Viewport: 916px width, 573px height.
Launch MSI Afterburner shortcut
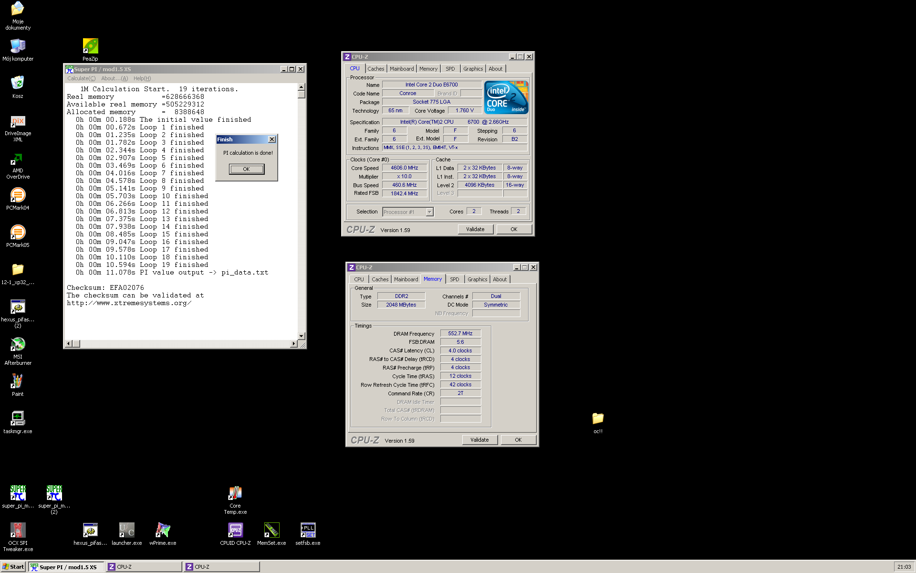pos(18,350)
